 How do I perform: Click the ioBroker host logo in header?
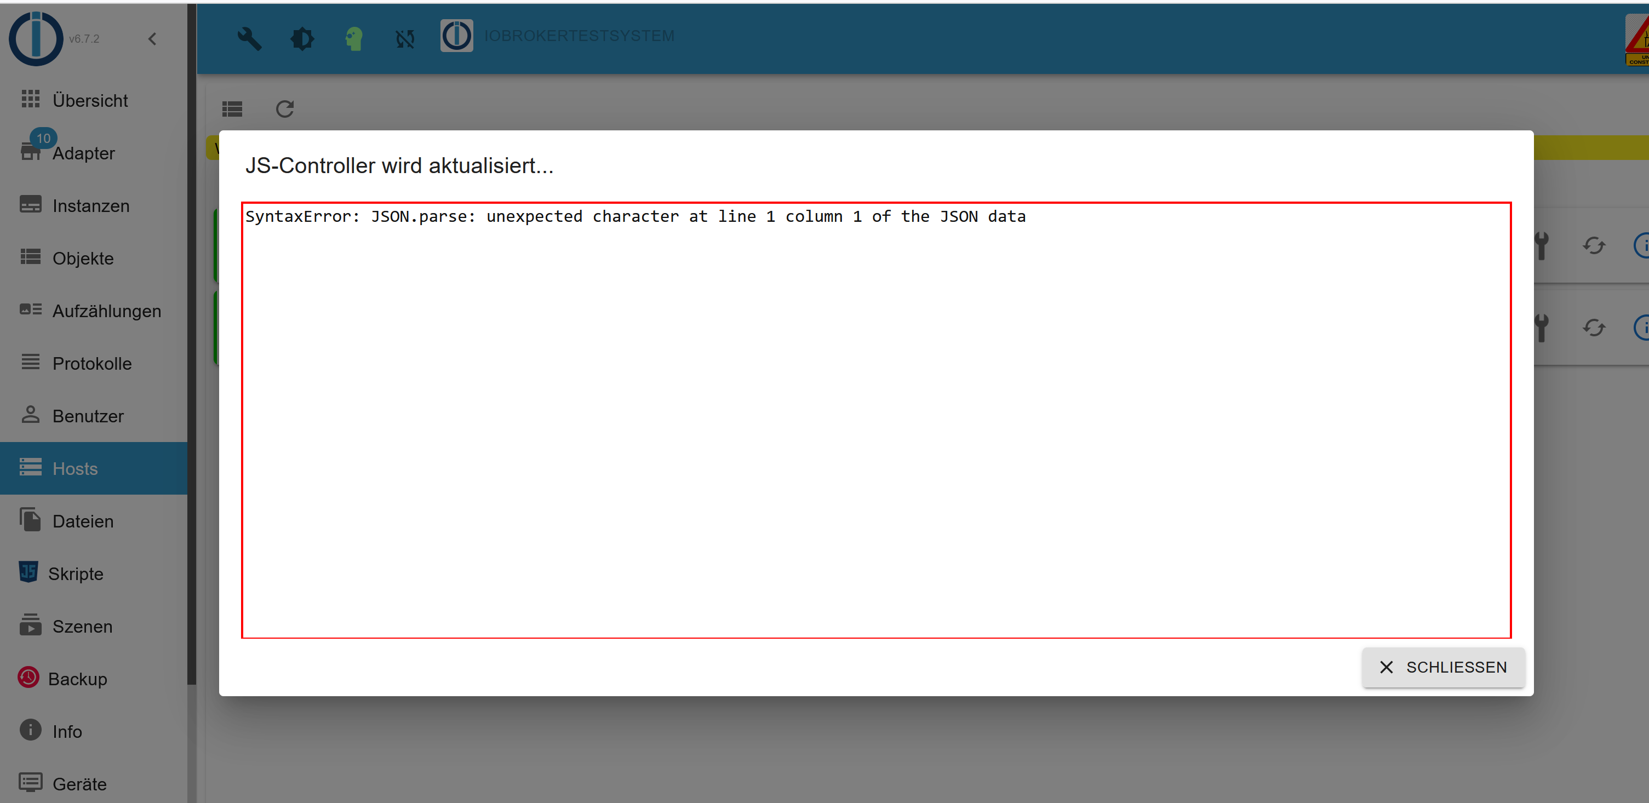click(456, 36)
